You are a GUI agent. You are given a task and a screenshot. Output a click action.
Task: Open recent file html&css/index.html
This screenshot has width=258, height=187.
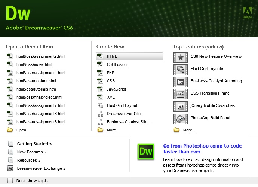point(34,64)
